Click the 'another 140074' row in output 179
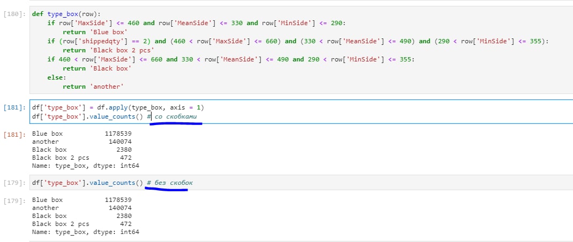This screenshot has width=573, height=242. point(82,208)
